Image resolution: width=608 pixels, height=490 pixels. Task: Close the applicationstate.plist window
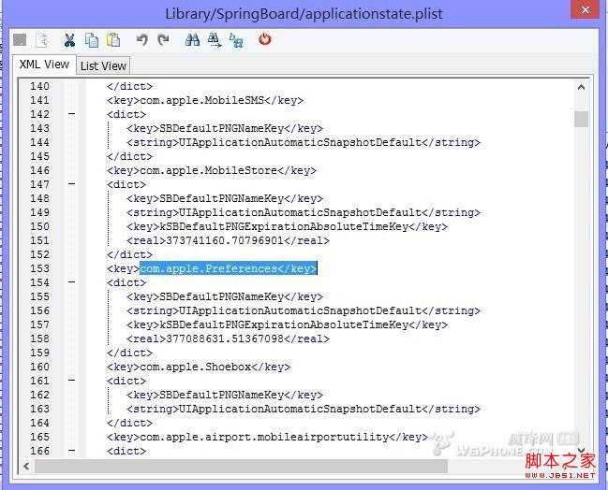(586, 9)
